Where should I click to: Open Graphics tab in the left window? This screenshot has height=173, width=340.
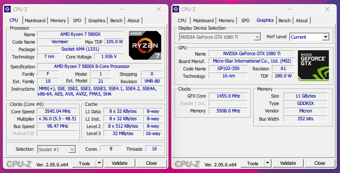click(x=97, y=21)
